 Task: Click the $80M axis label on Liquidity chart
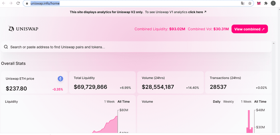pos(124,110)
